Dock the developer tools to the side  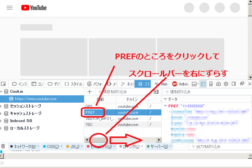[234, 84]
